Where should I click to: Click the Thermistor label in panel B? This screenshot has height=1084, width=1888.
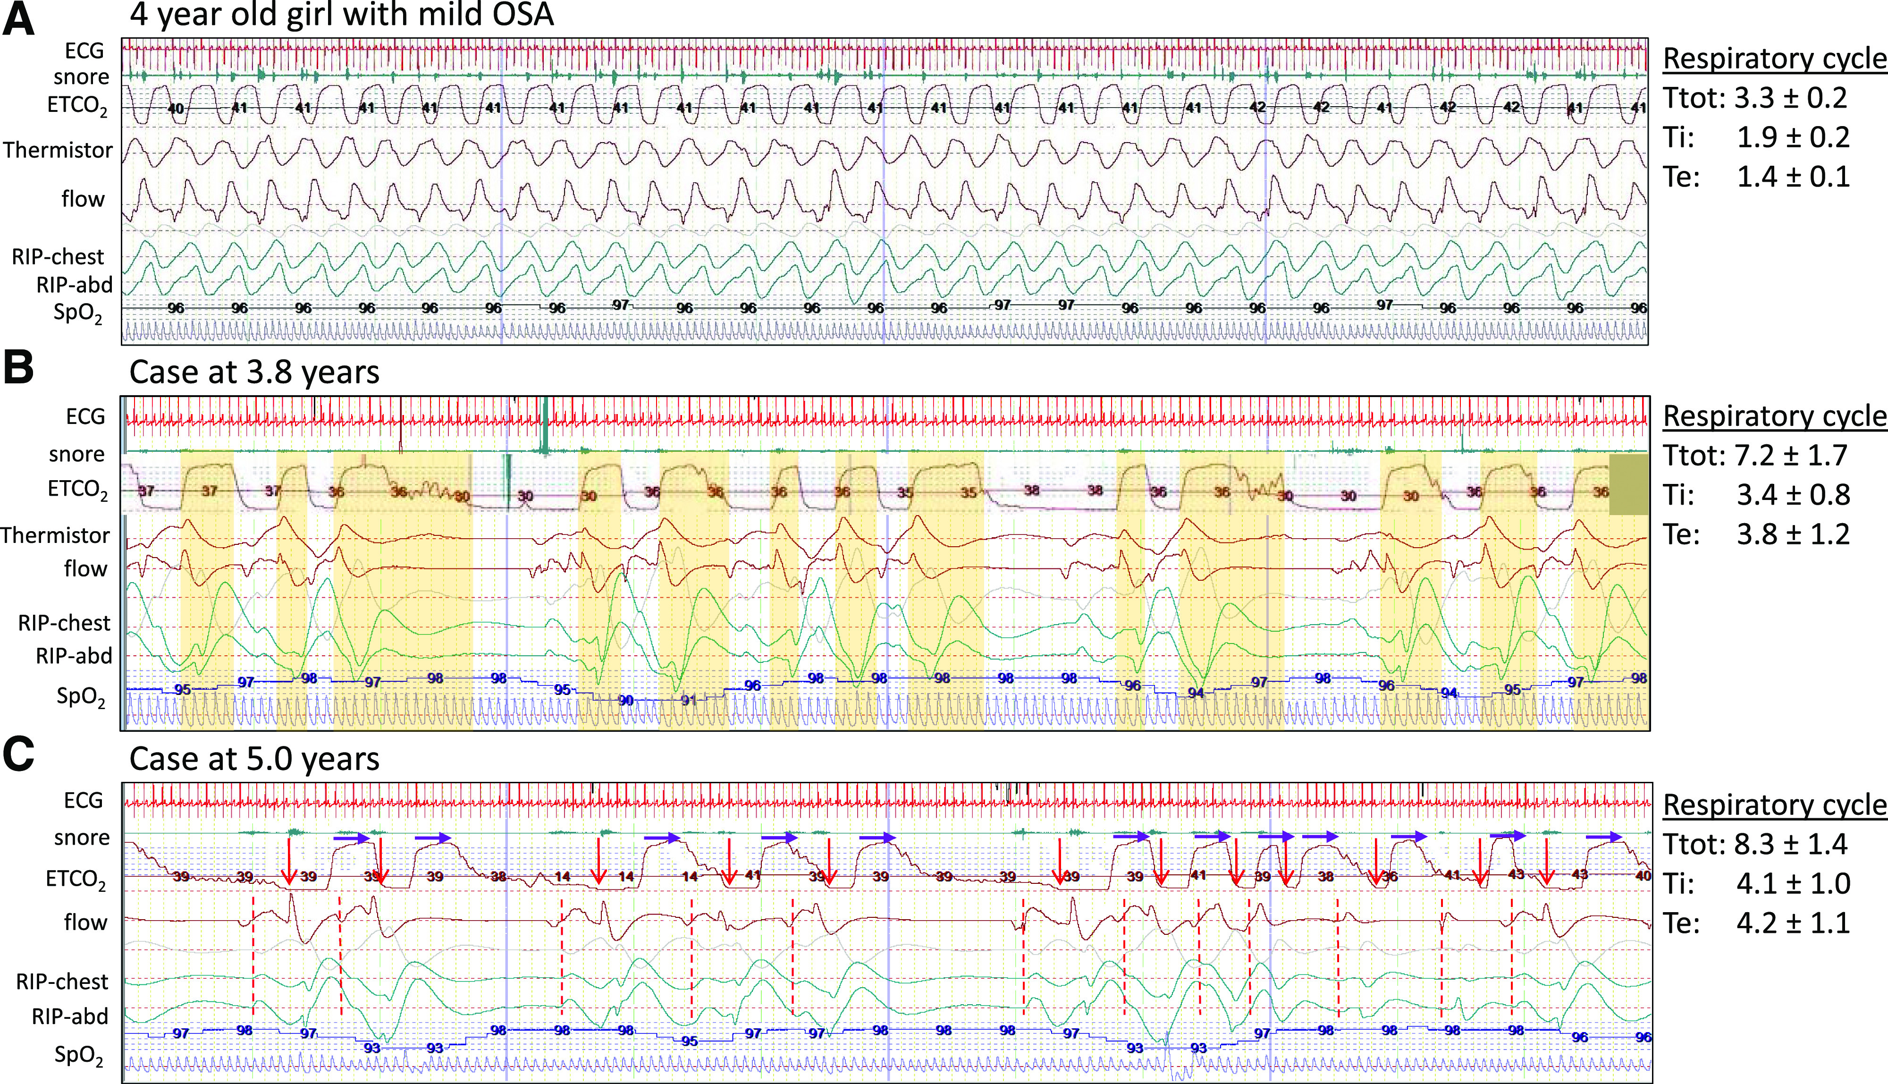tap(56, 536)
